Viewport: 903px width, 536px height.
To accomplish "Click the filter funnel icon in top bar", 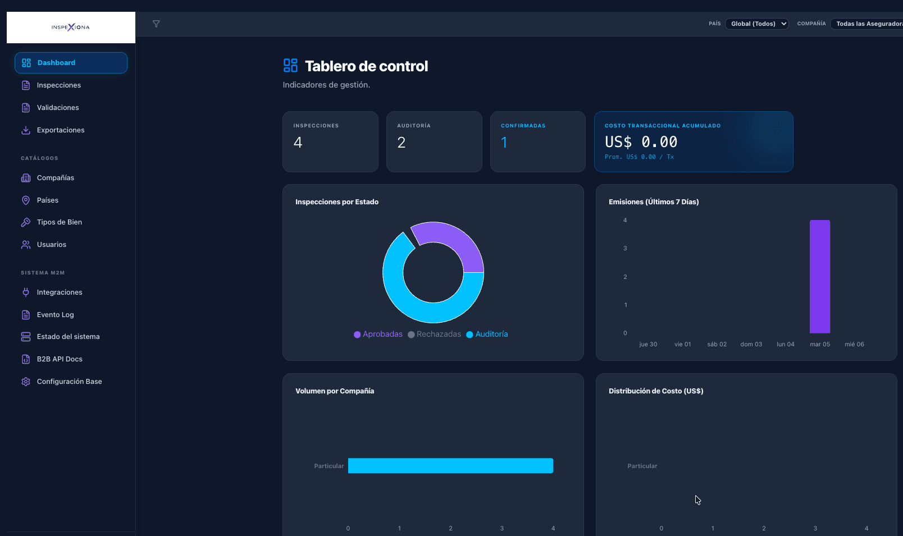I will point(156,24).
